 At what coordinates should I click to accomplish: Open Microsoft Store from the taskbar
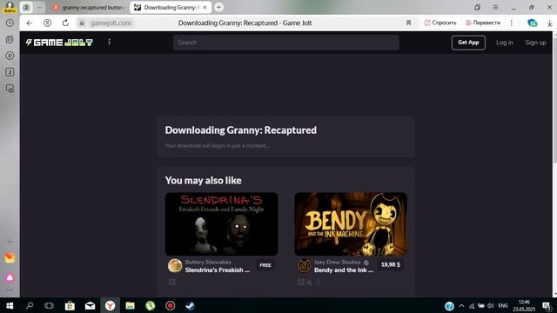pos(70,305)
